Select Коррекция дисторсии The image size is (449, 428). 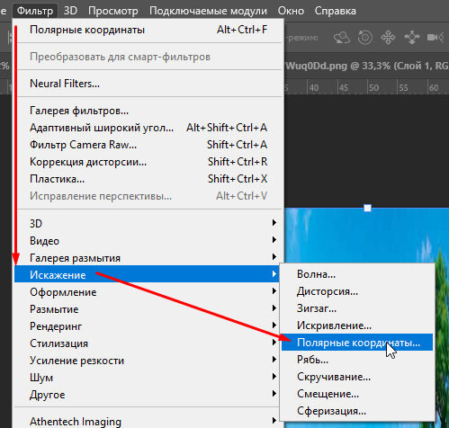pos(148,162)
